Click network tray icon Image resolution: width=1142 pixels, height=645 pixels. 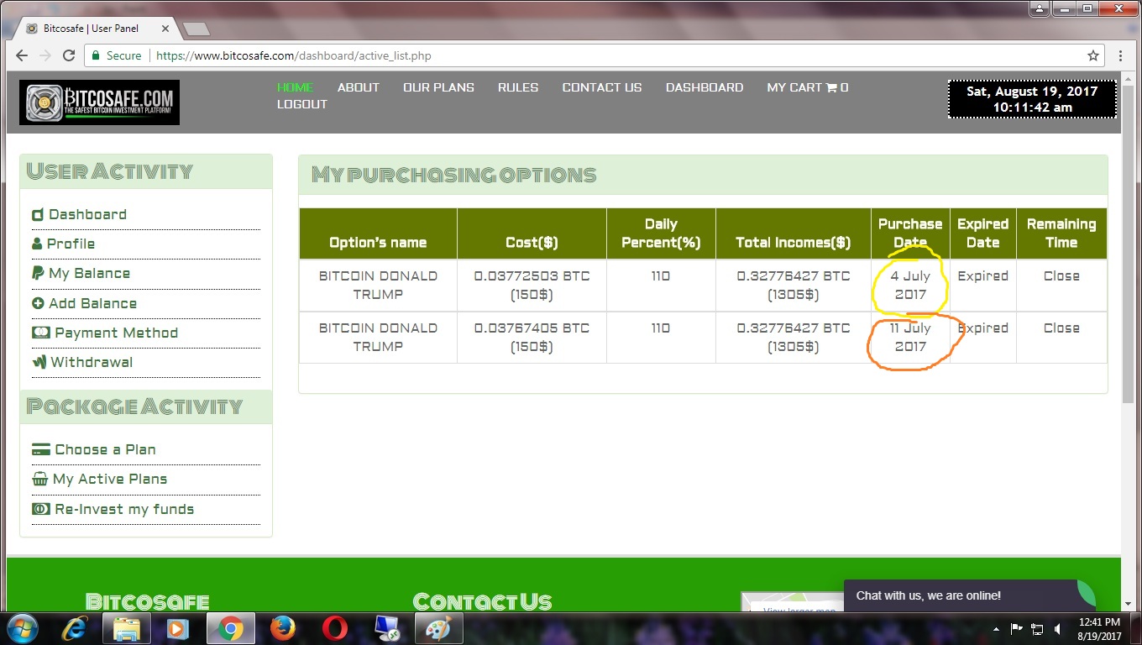[x=1038, y=628]
